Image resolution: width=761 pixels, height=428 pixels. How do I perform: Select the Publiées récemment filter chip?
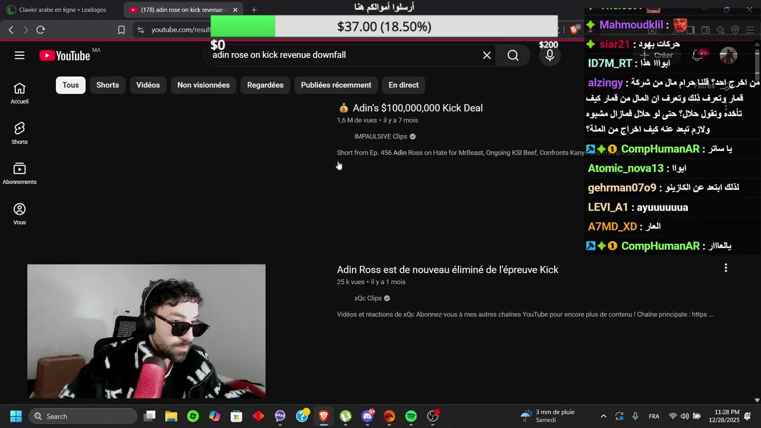(336, 85)
